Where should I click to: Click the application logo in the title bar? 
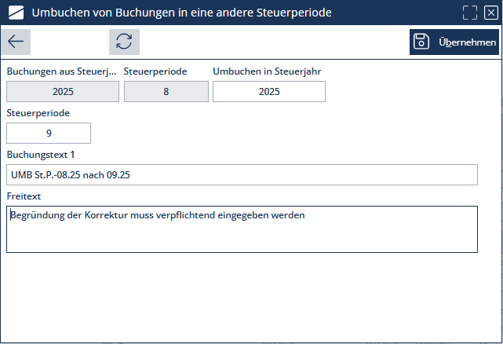[16, 13]
